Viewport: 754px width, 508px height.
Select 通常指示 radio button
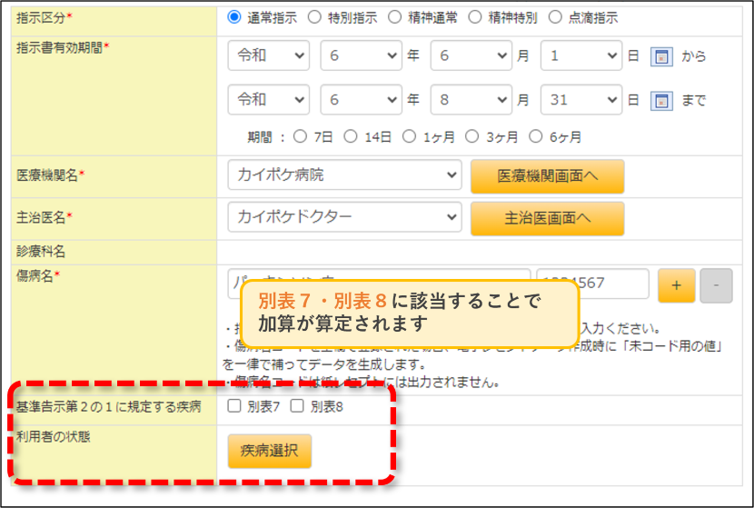coord(234,17)
